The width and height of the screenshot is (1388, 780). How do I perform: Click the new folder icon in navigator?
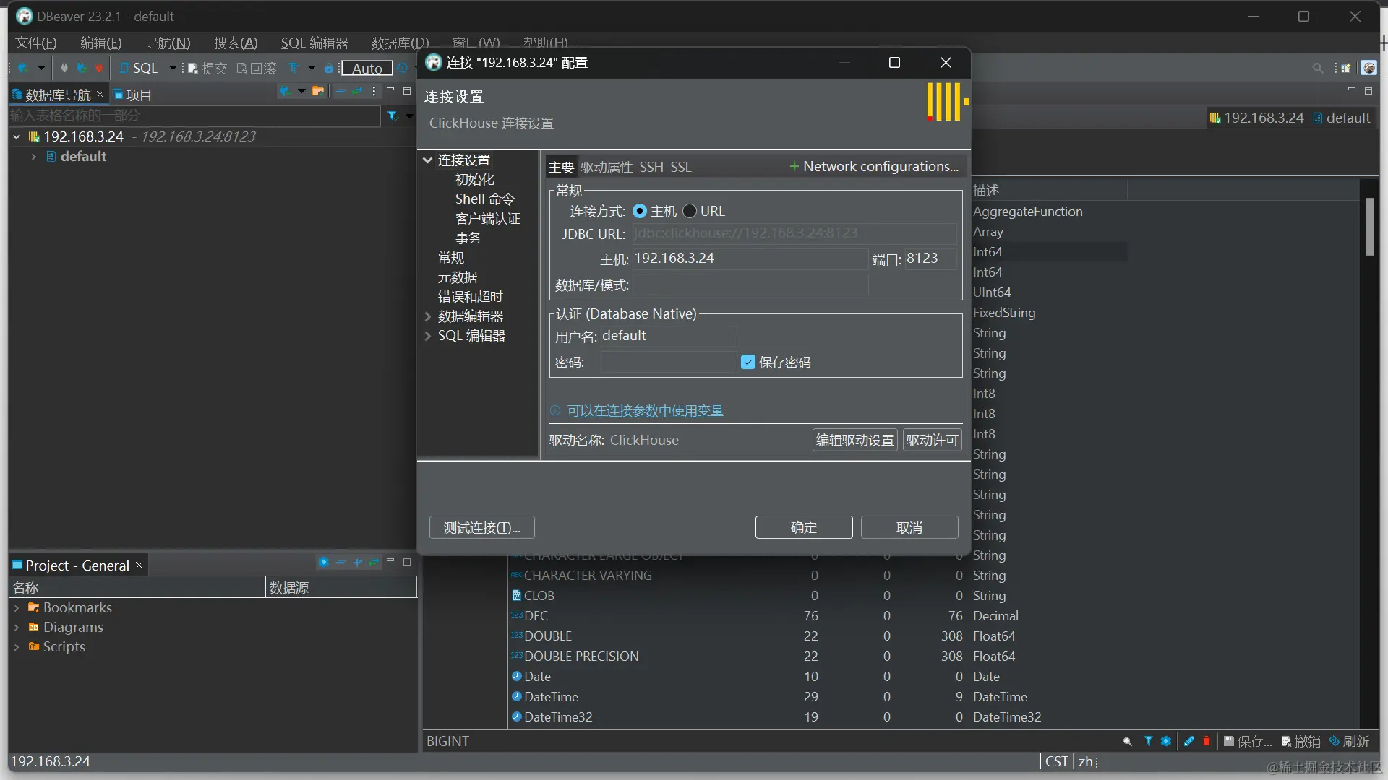[x=318, y=91]
